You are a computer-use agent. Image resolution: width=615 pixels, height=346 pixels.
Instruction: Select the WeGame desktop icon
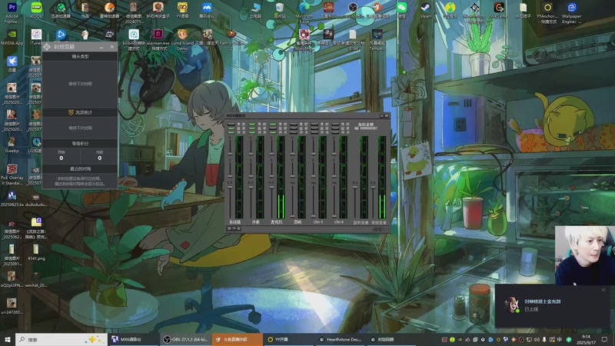click(x=499, y=11)
